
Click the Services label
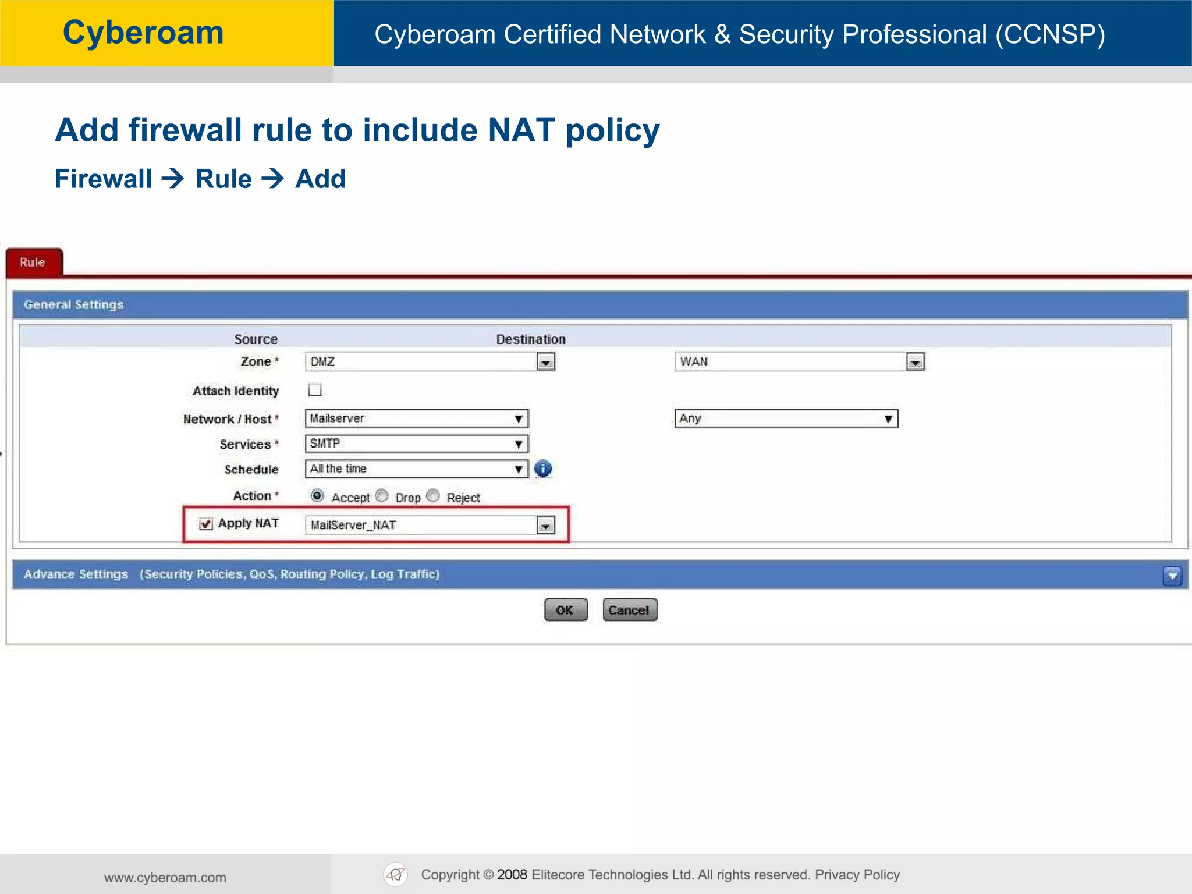click(249, 444)
